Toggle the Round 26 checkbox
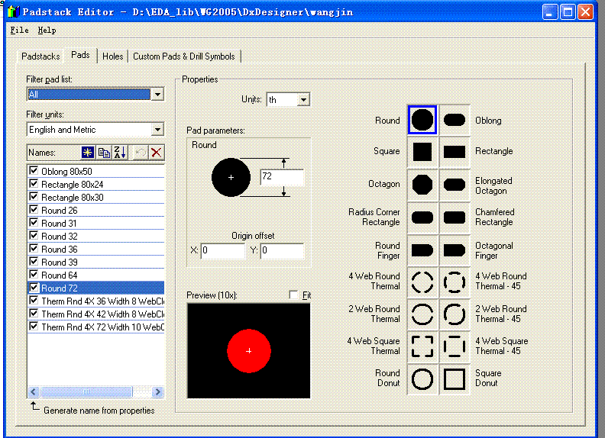This screenshot has height=438, width=605. pyautogui.click(x=34, y=210)
